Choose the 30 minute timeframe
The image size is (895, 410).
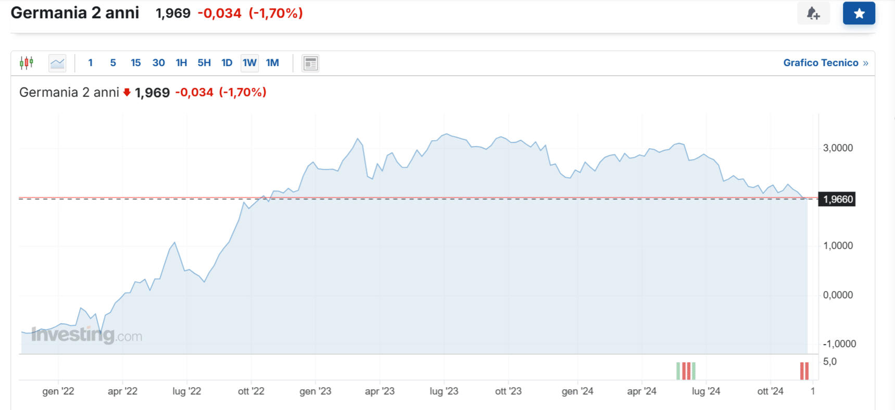pyautogui.click(x=158, y=63)
